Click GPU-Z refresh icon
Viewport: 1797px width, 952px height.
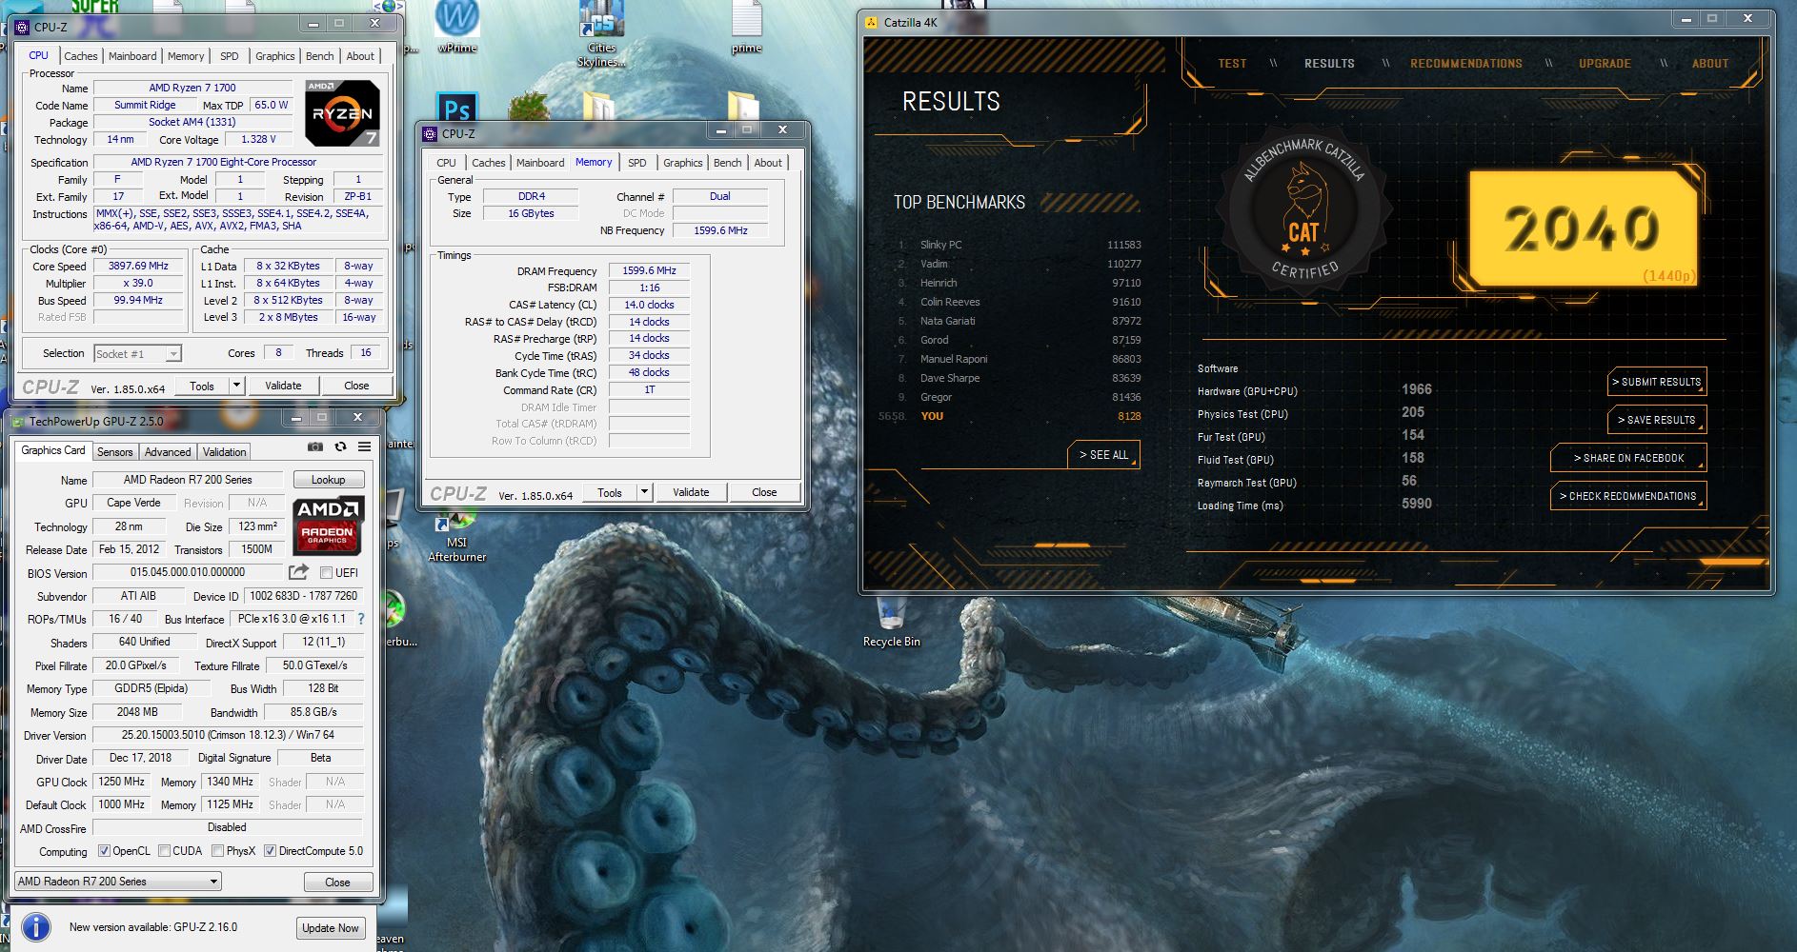coord(340,446)
